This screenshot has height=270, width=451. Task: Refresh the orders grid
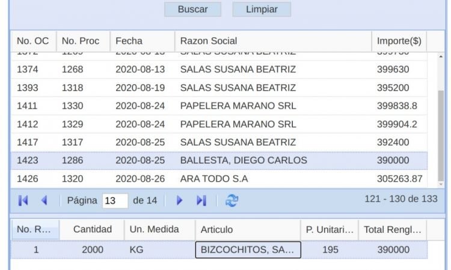coord(232,200)
